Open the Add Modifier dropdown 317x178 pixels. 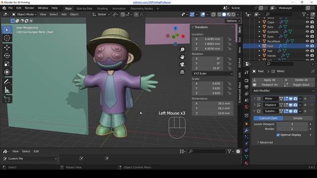click(x=283, y=90)
